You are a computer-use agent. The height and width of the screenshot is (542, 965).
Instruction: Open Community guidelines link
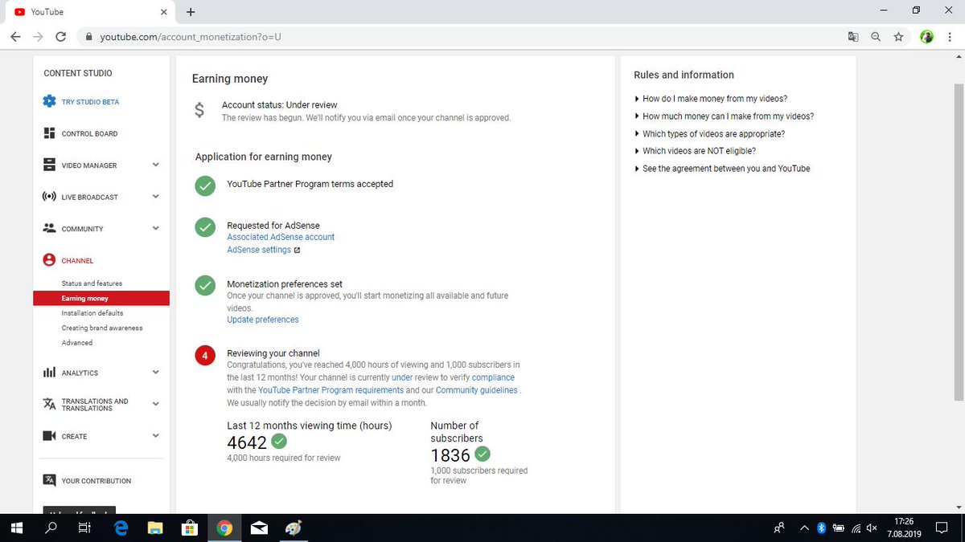coord(477,390)
